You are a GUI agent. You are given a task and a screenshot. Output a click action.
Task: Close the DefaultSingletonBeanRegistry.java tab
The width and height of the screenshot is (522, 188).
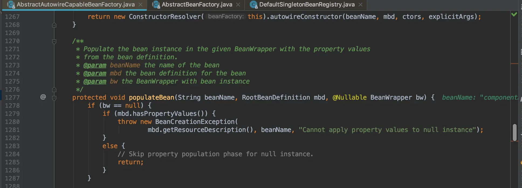click(360, 5)
